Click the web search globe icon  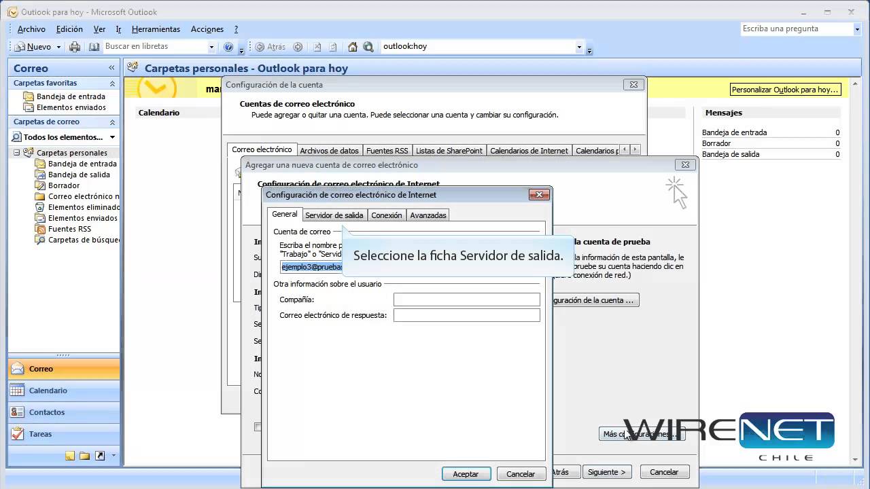(x=368, y=47)
